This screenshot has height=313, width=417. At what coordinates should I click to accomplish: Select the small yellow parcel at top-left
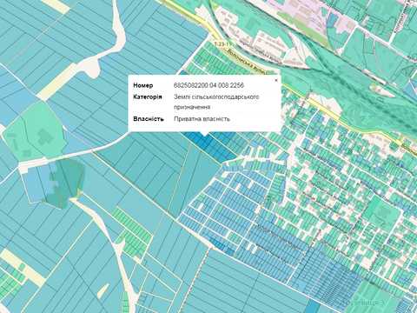pyautogui.click(x=56, y=7)
